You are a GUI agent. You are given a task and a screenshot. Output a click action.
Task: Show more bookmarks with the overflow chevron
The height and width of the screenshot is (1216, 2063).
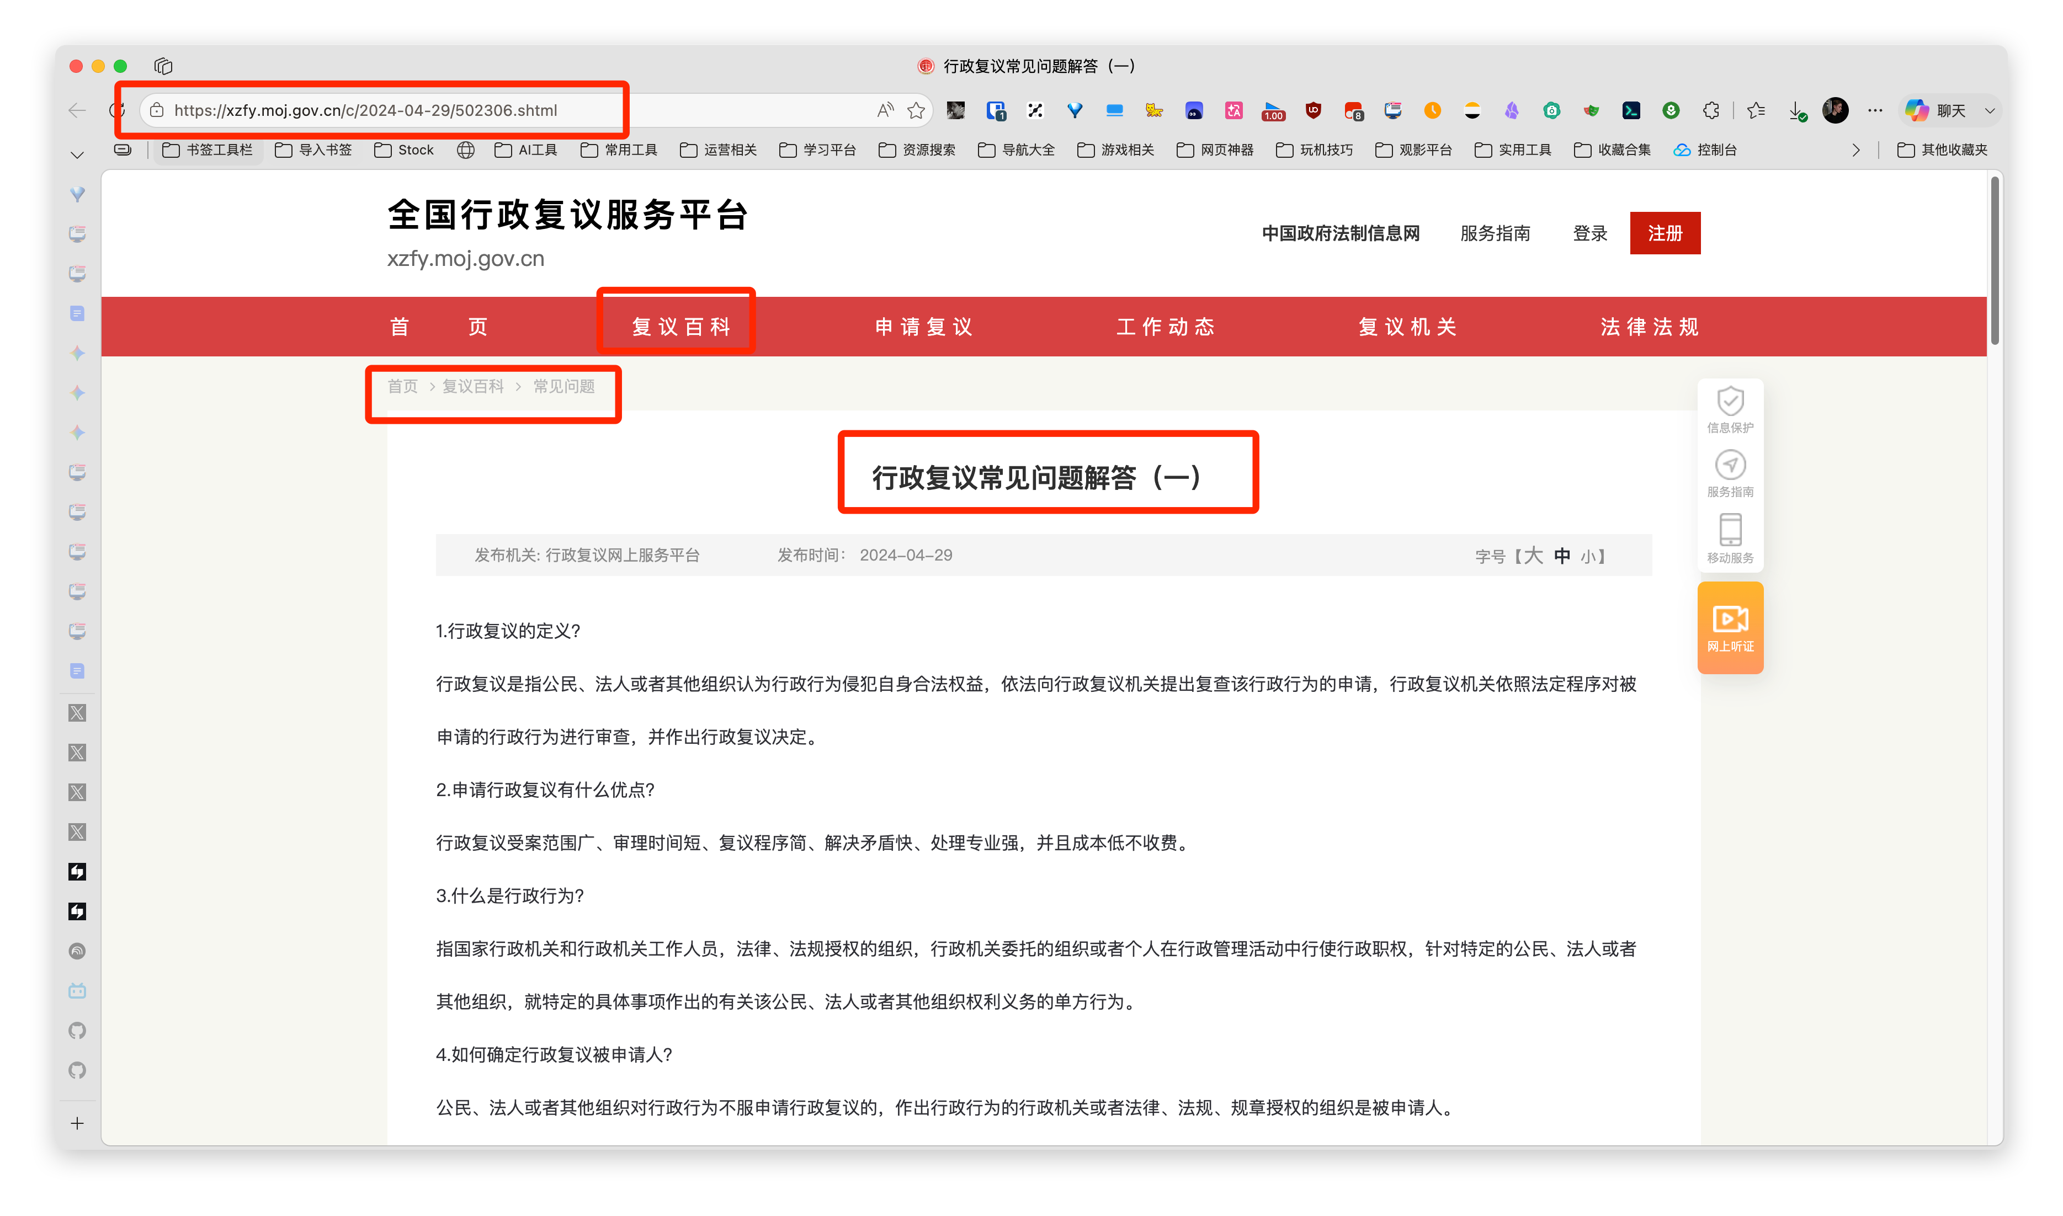click(x=1855, y=150)
